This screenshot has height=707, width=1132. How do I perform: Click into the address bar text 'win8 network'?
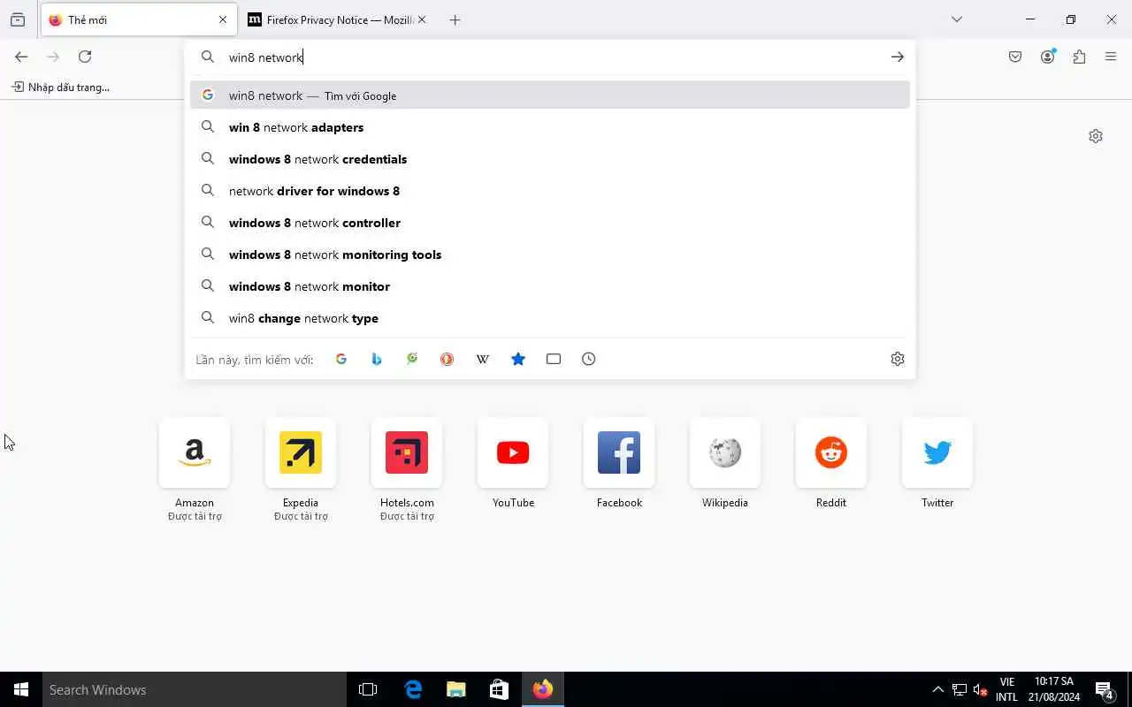[265, 57]
